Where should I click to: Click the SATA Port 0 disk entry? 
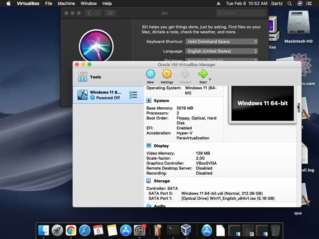(x=222, y=193)
